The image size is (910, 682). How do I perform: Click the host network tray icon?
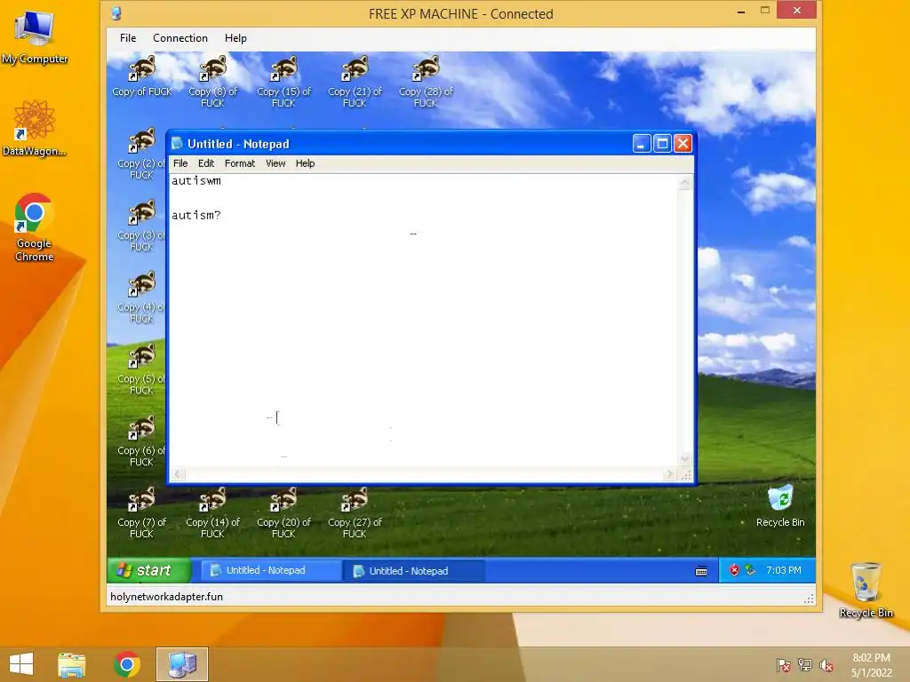(x=805, y=665)
